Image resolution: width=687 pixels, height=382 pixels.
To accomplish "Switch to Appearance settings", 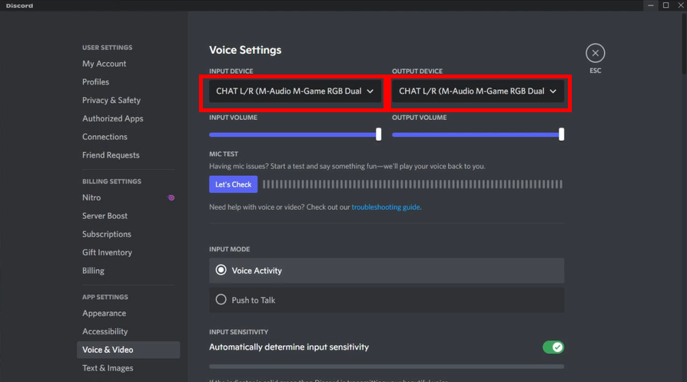I will [104, 314].
